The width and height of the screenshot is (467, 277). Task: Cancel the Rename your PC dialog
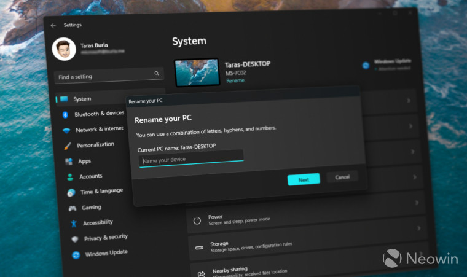[x=342, y=178]
